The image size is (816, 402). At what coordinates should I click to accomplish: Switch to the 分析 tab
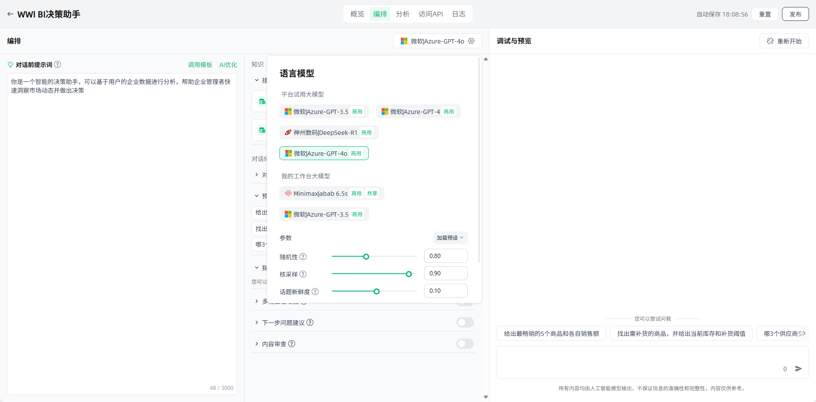coord(402,14)
